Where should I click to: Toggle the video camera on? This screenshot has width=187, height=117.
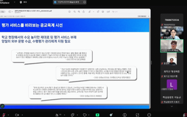click(x=17, y=114)
